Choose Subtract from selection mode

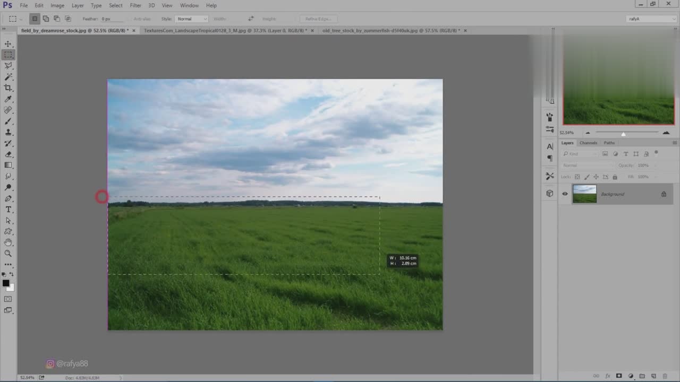point(57,19)
